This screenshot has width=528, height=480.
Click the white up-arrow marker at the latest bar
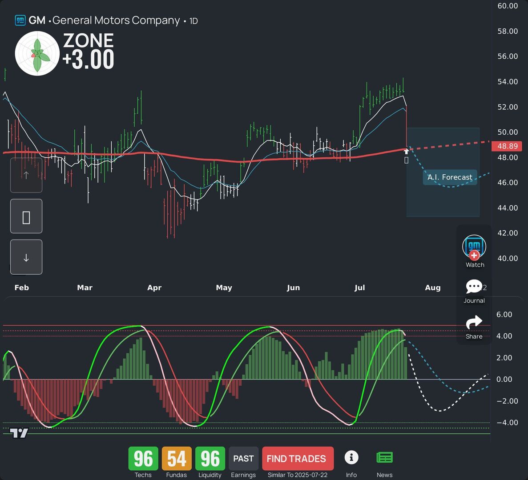(x=406, y=152)
